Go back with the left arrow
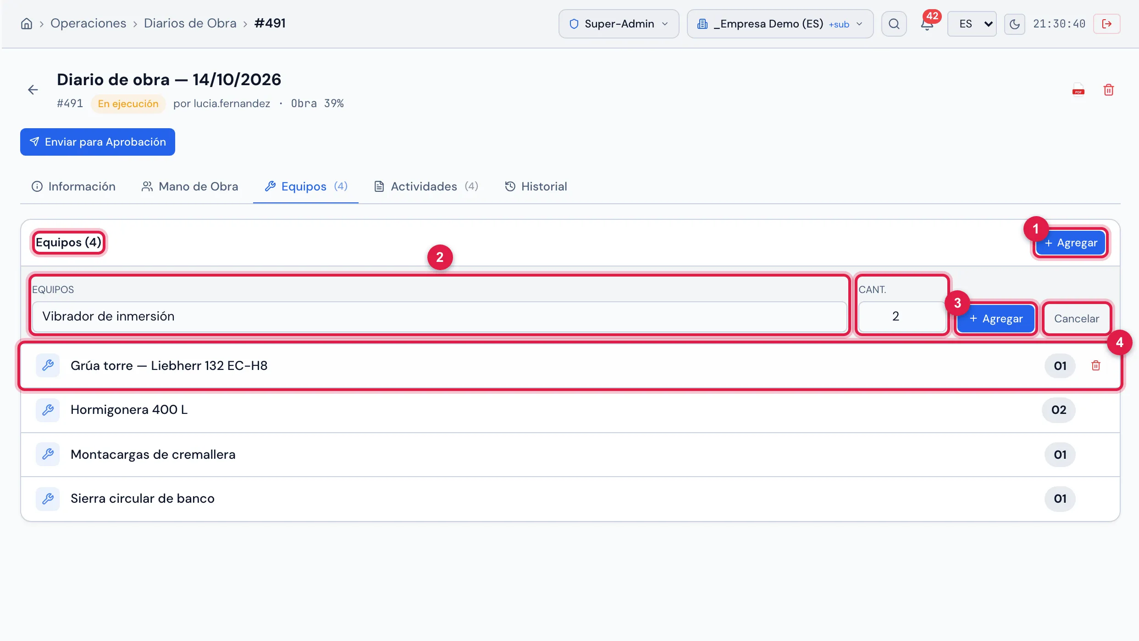 [33, 90]
